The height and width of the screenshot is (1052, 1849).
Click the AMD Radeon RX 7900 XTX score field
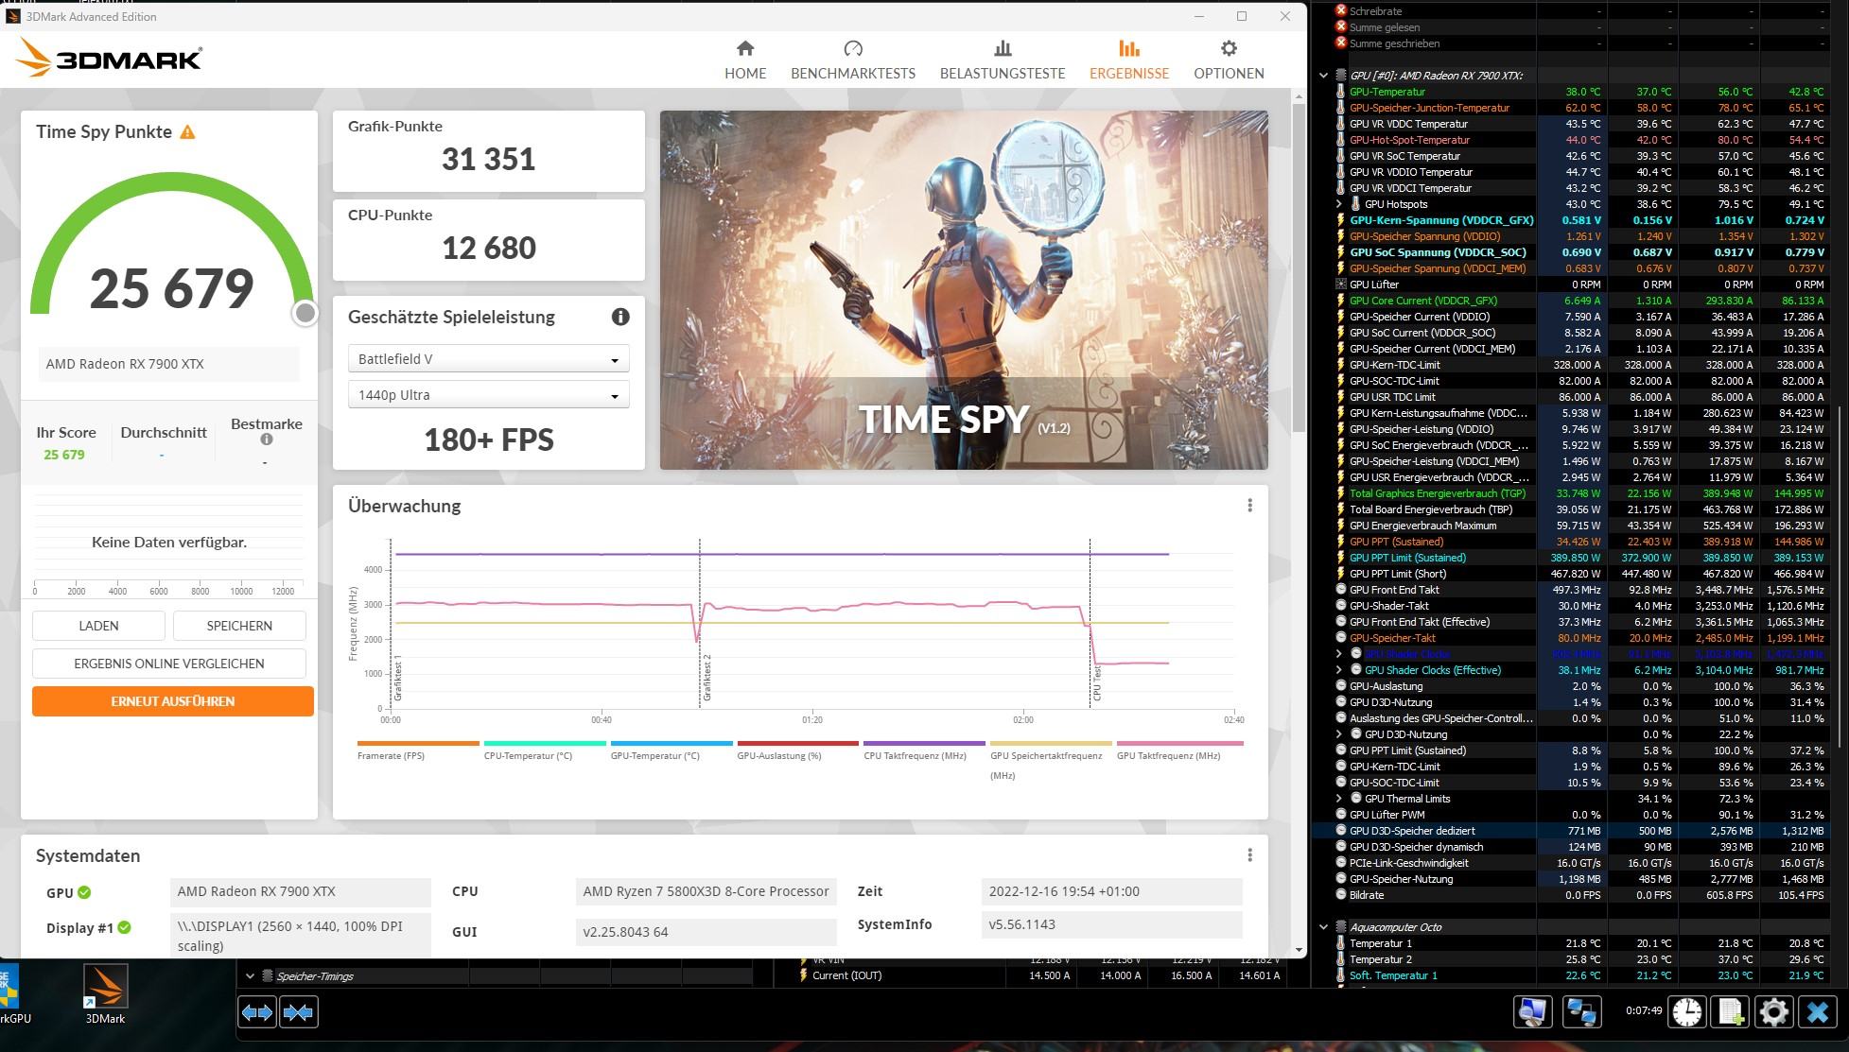[x=168, y=364]
